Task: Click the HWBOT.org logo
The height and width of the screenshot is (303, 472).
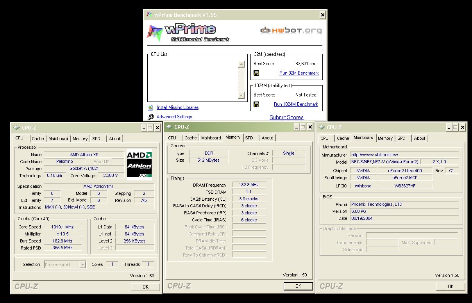Action: click(291, 30)
